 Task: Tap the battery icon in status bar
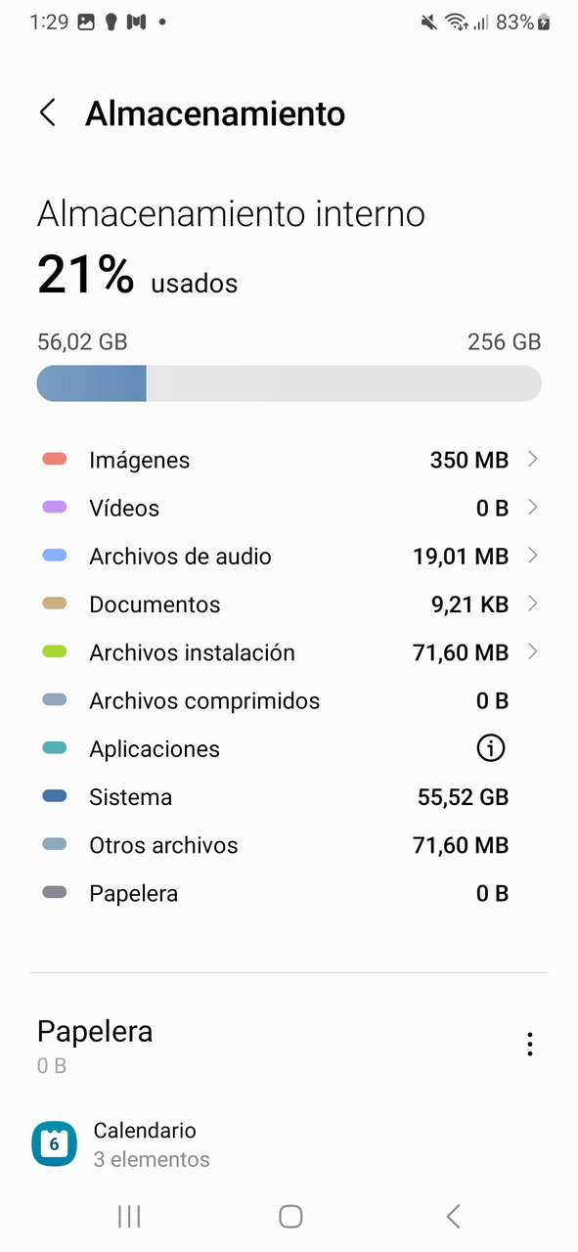[545, 22]
